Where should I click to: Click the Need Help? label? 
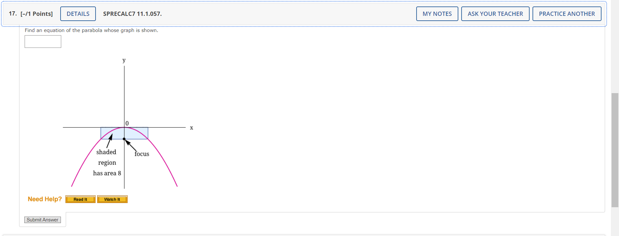[45, 199]
